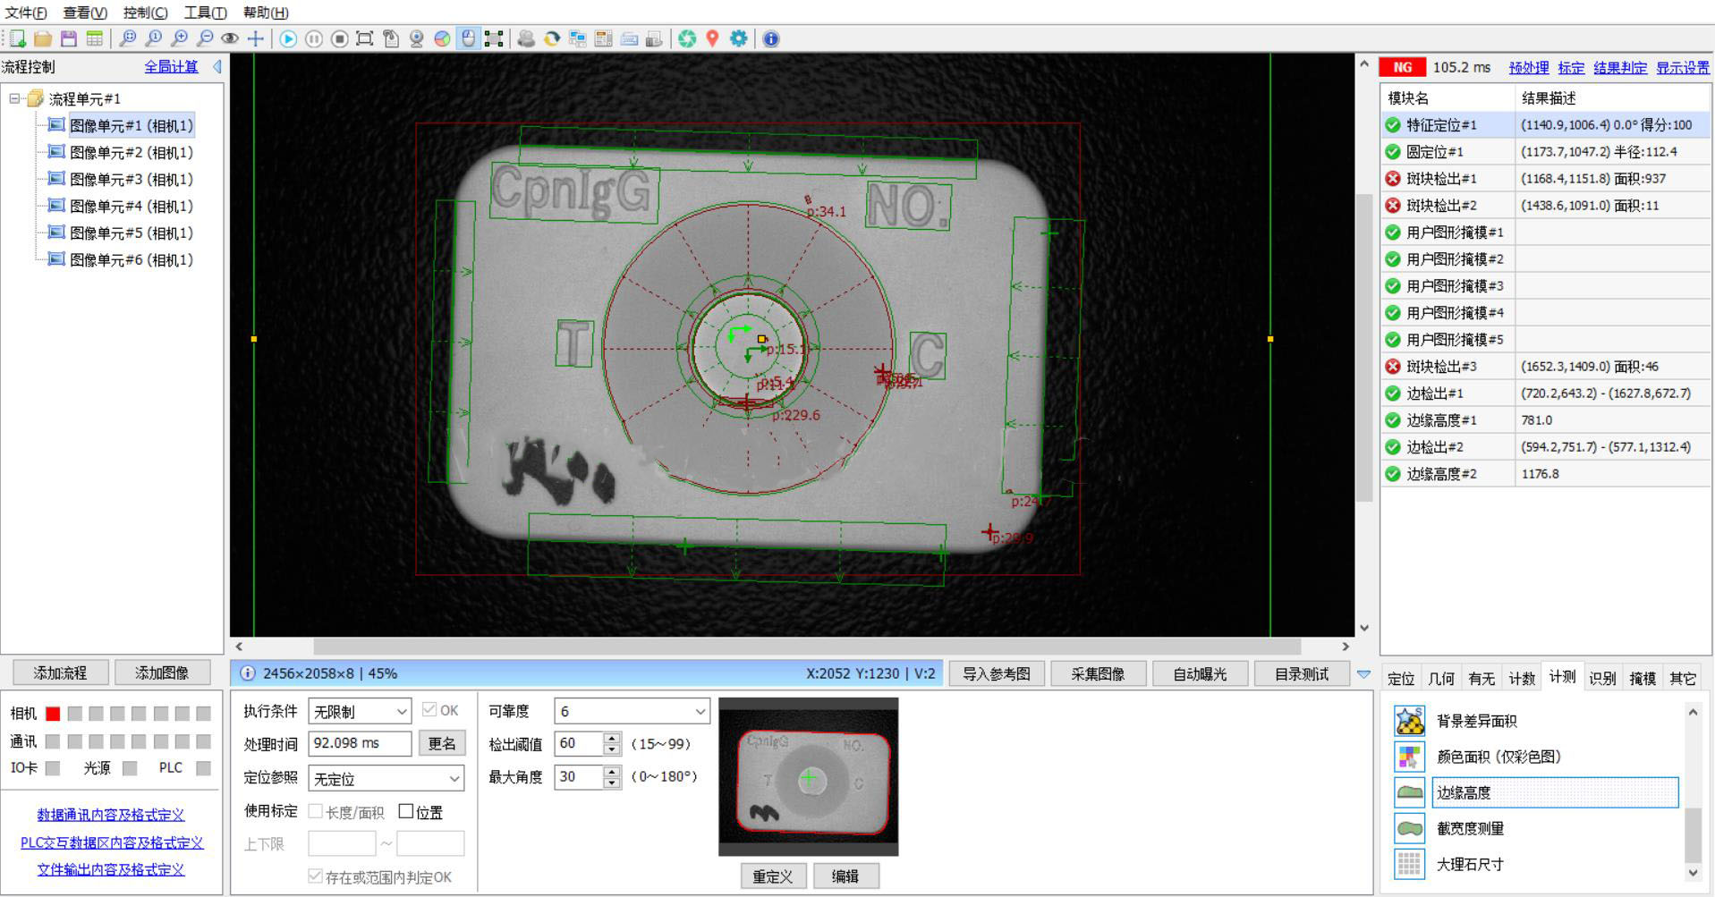1715x897 pixels.
Task: Click the selection handles rectangle icon
Action: pos(494,38)
